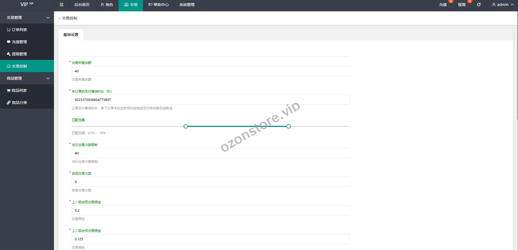
Task: Focus the 当日交易次数限制 input field
Action: pyautogui.click(x=211, y=153)
